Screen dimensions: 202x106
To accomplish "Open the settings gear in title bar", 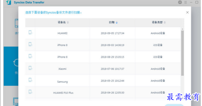I will point(180,2).
